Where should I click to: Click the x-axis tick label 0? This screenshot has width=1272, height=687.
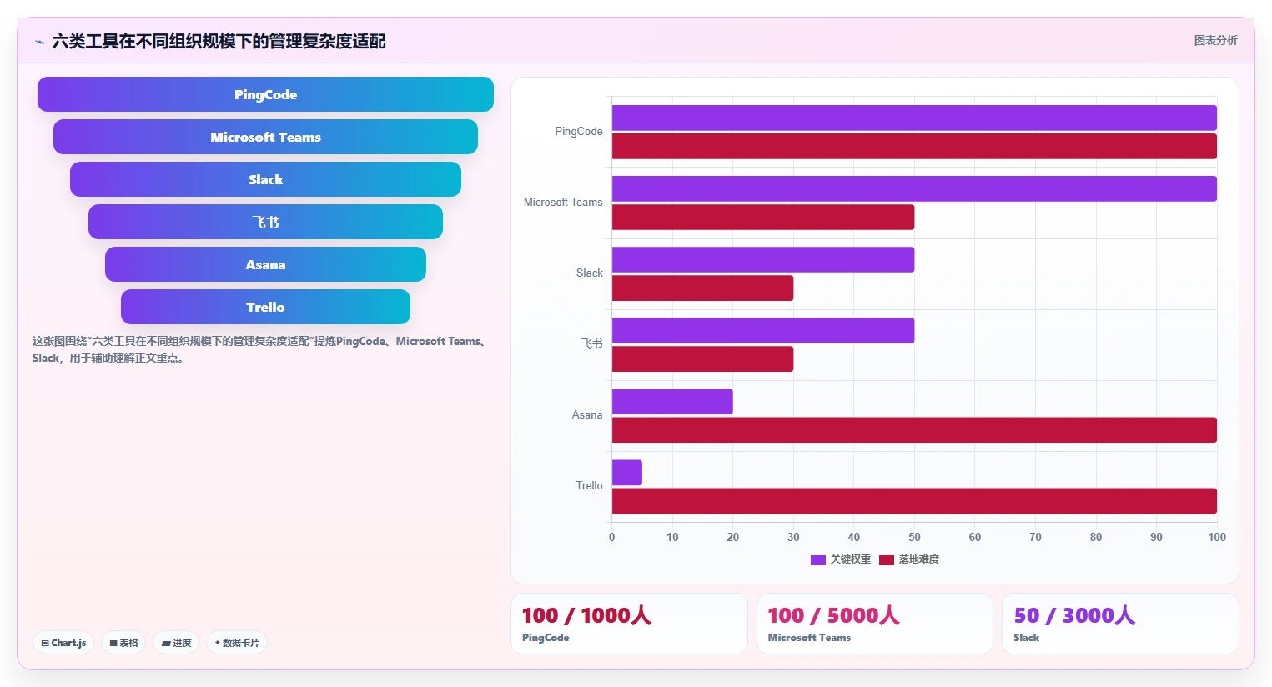click(612, 537)
